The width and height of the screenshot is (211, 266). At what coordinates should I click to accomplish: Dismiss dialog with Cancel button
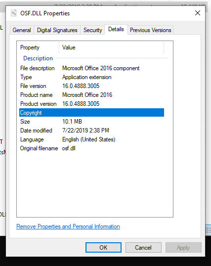(x=143, y=248)
